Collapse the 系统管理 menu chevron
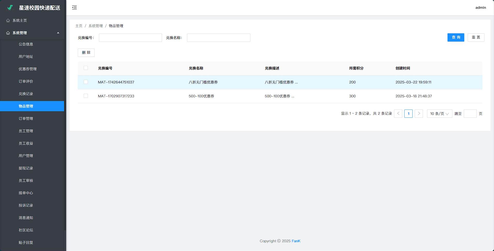 (x=58, y=33)
